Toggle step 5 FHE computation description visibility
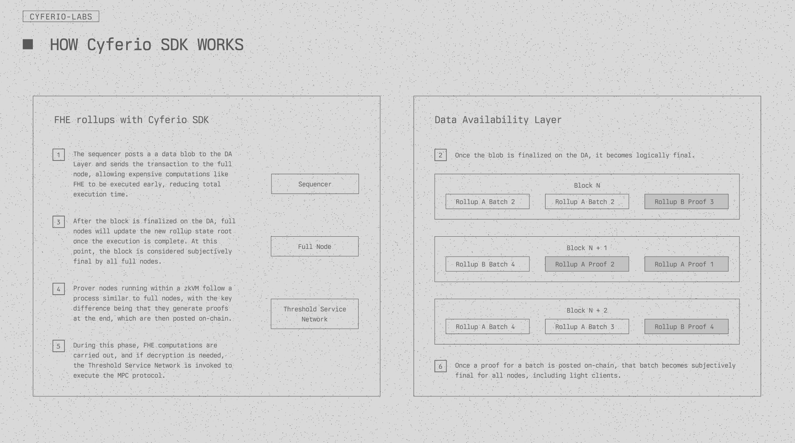 [x=59, y=346]
